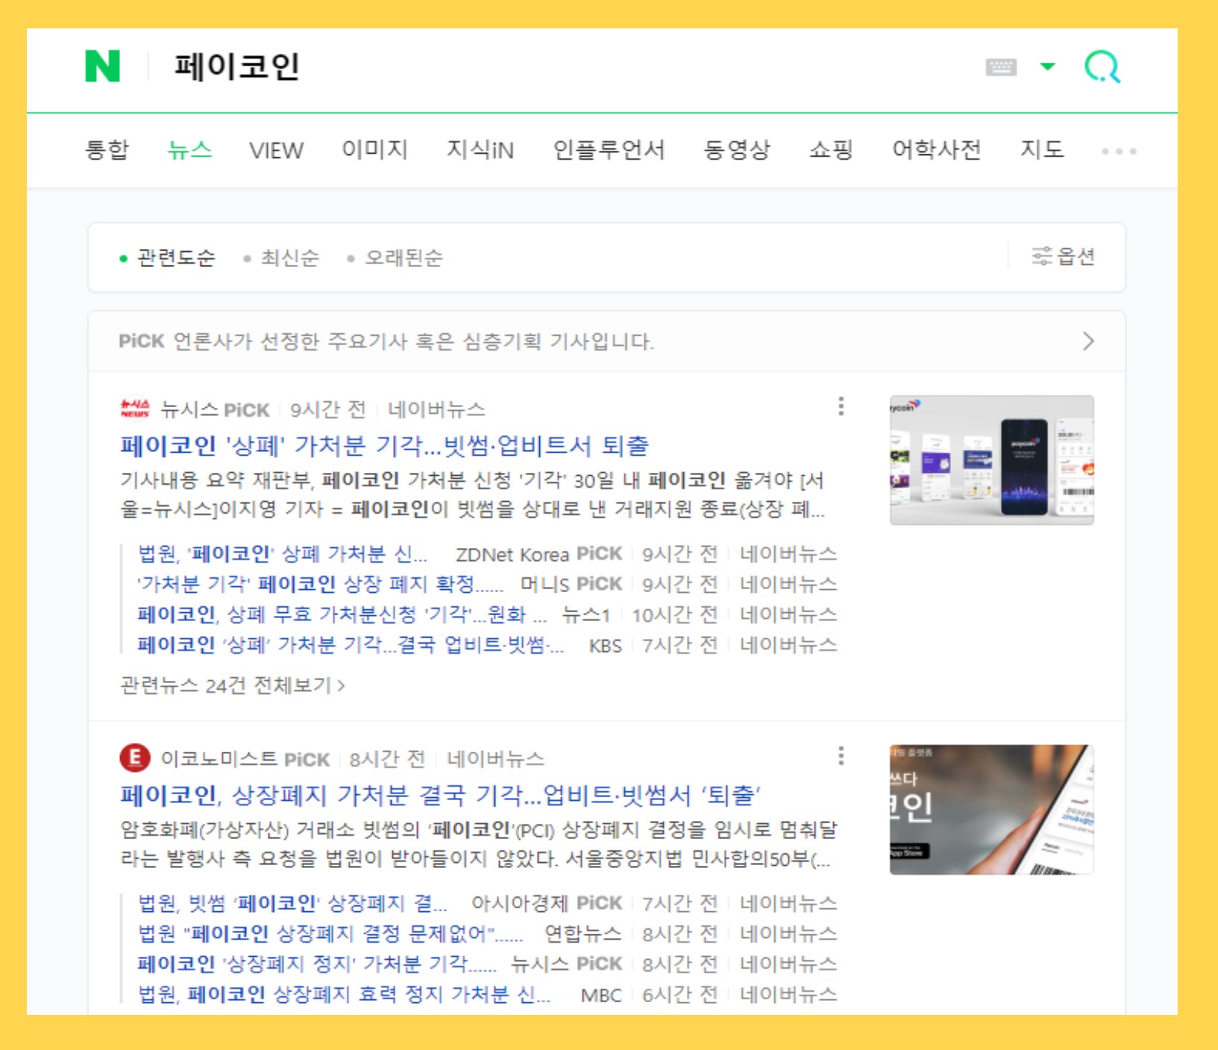Open related article 법원, 빗썸 '페이코인' 상장폐지 결...

[292, 904]
